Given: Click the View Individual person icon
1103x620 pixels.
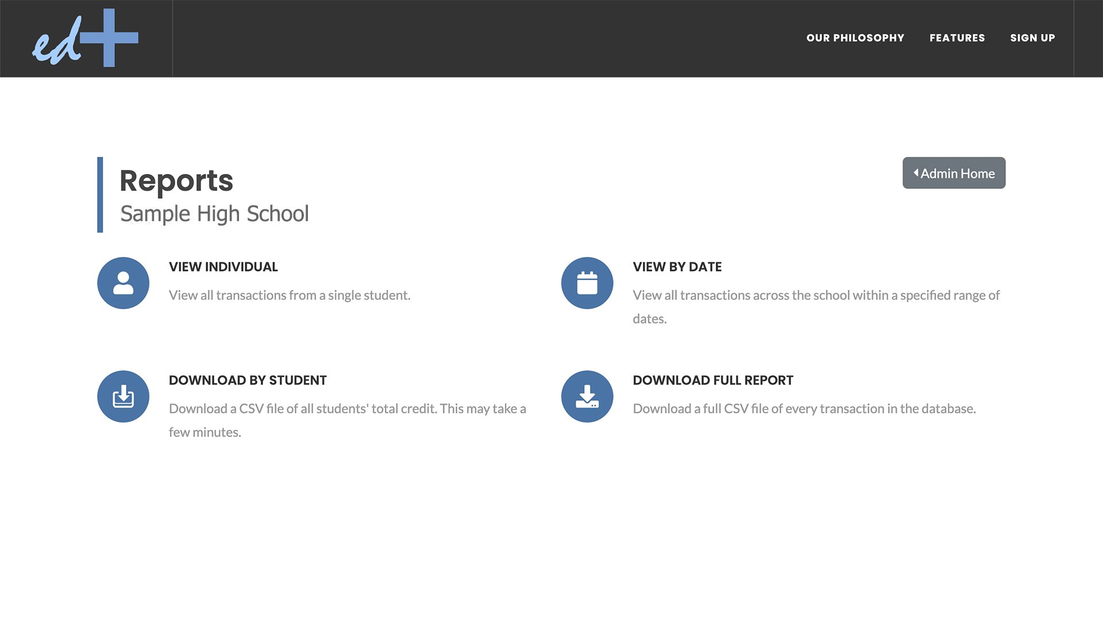Looking at the screenshot, I should 123,283.
